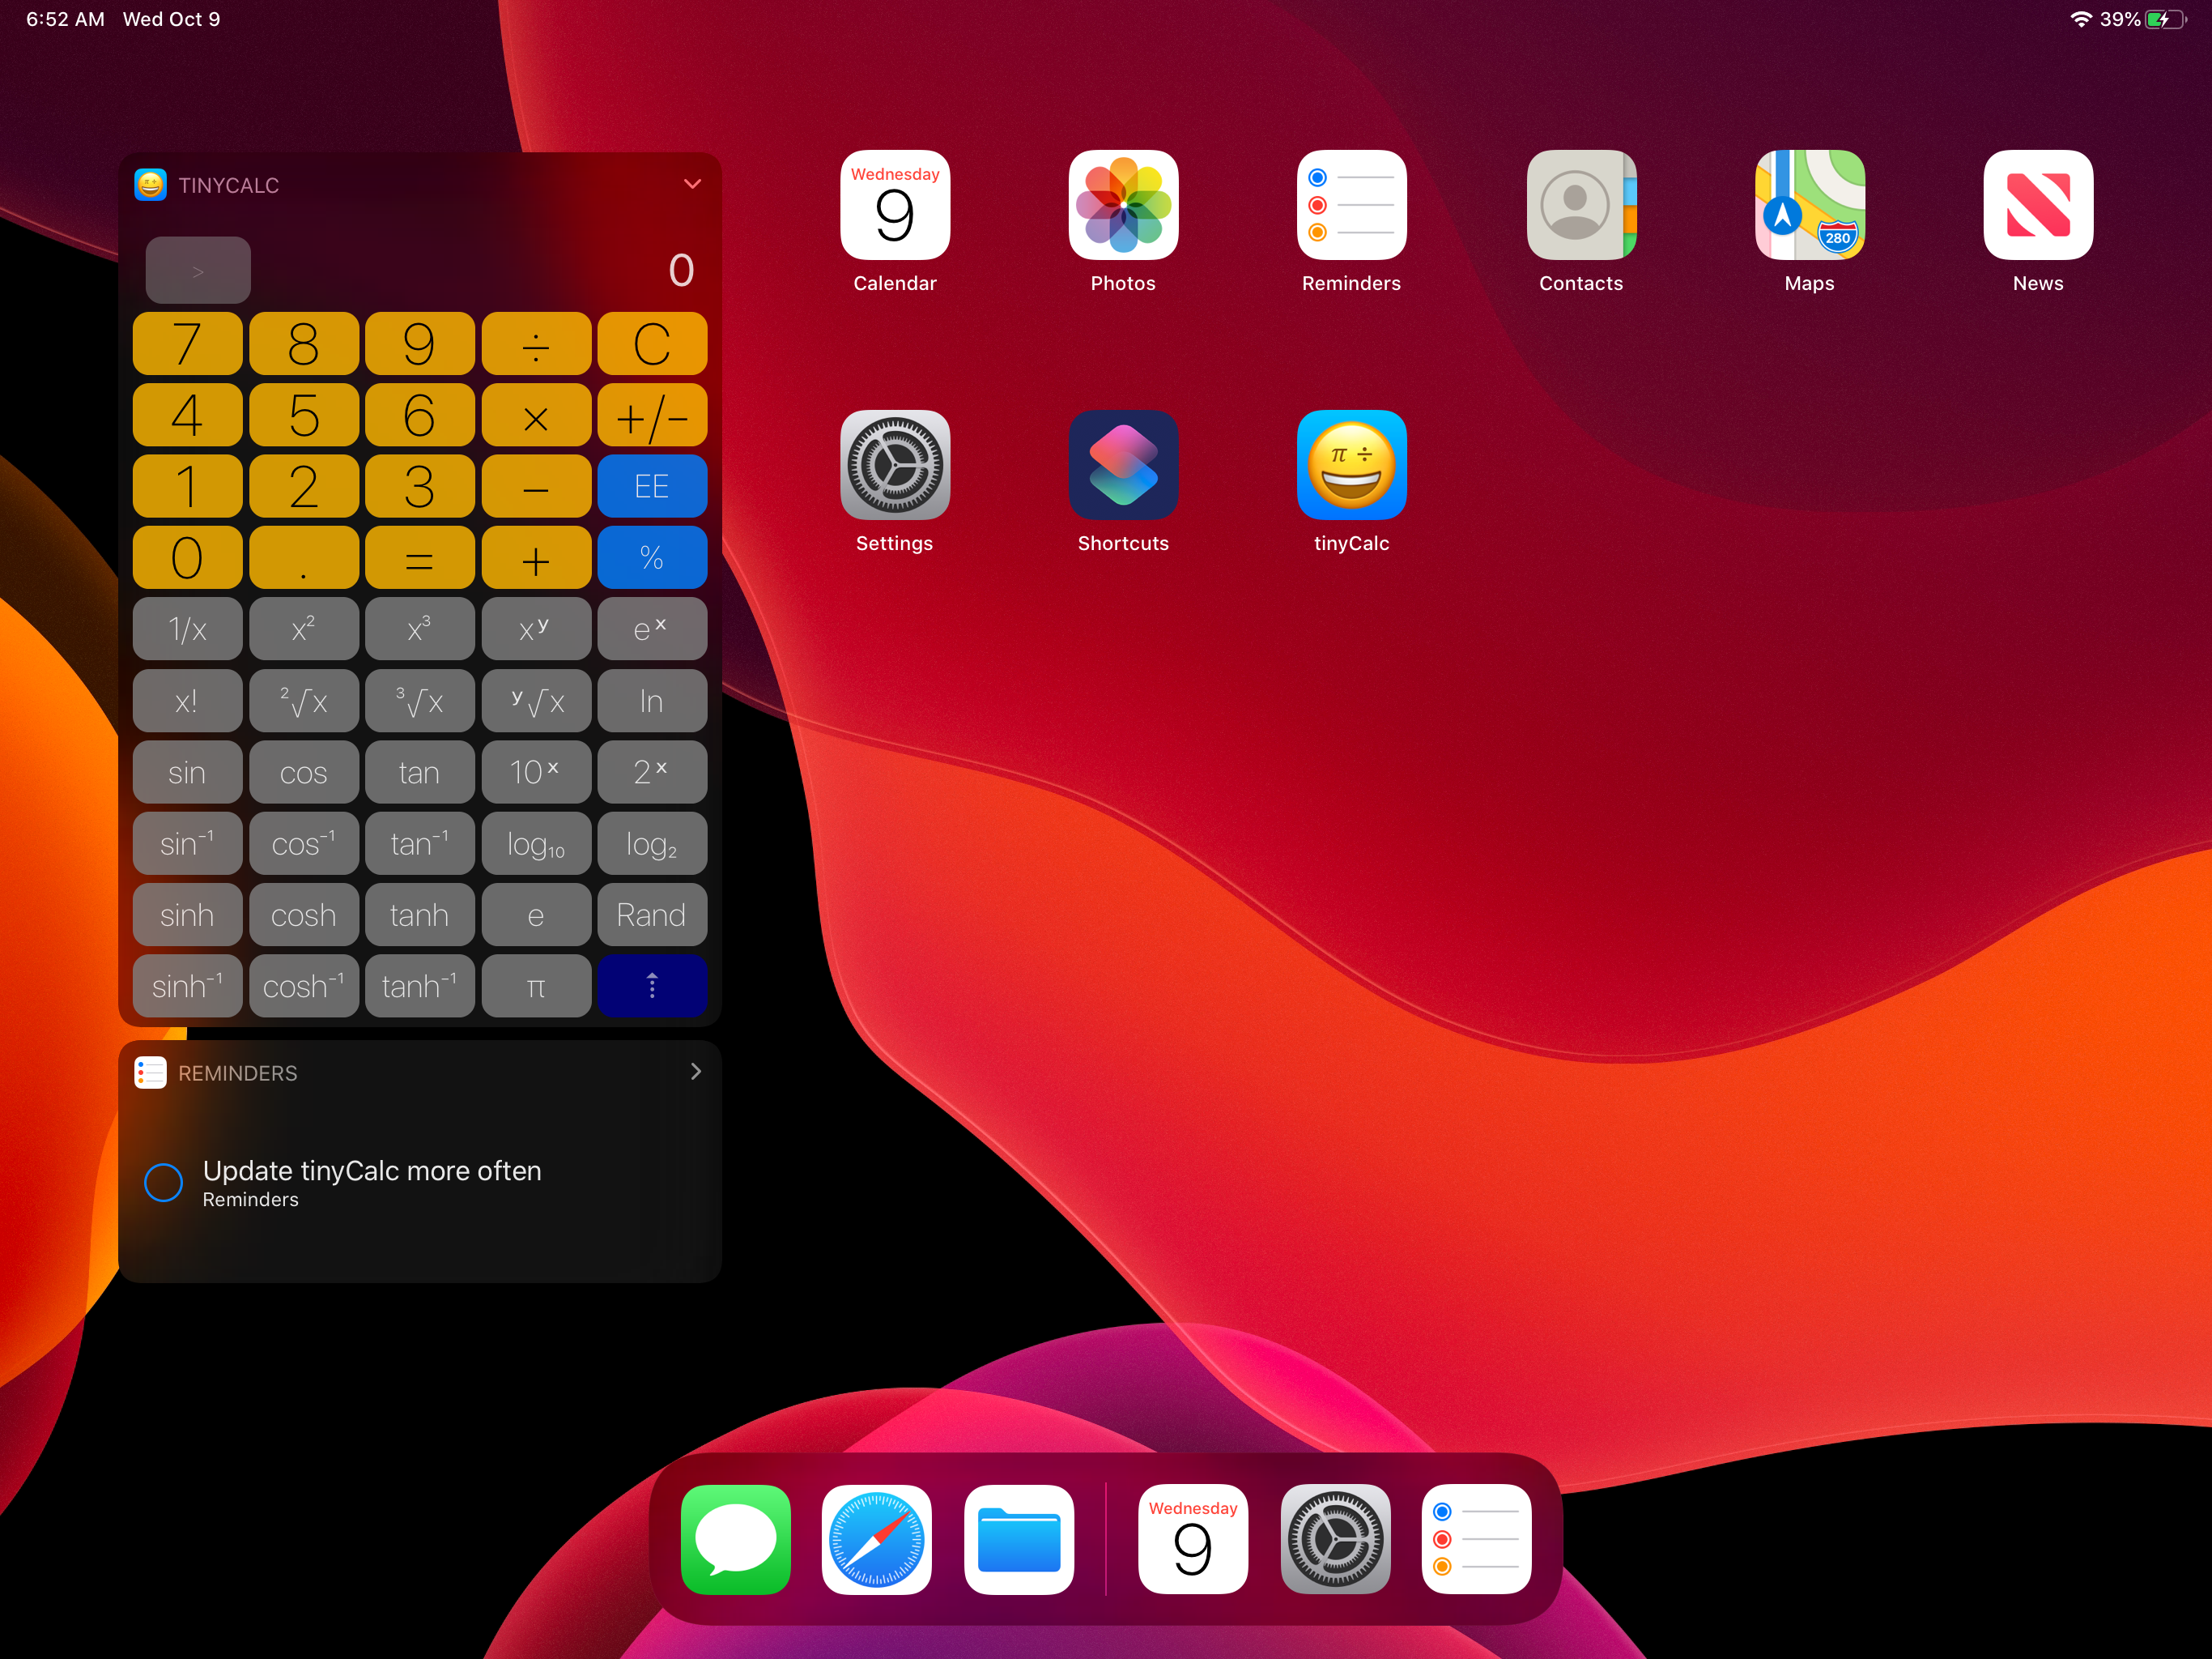Open the Contacts app
Viewport: 2212px width, 1659px height.
click(x=1581, y=205)
